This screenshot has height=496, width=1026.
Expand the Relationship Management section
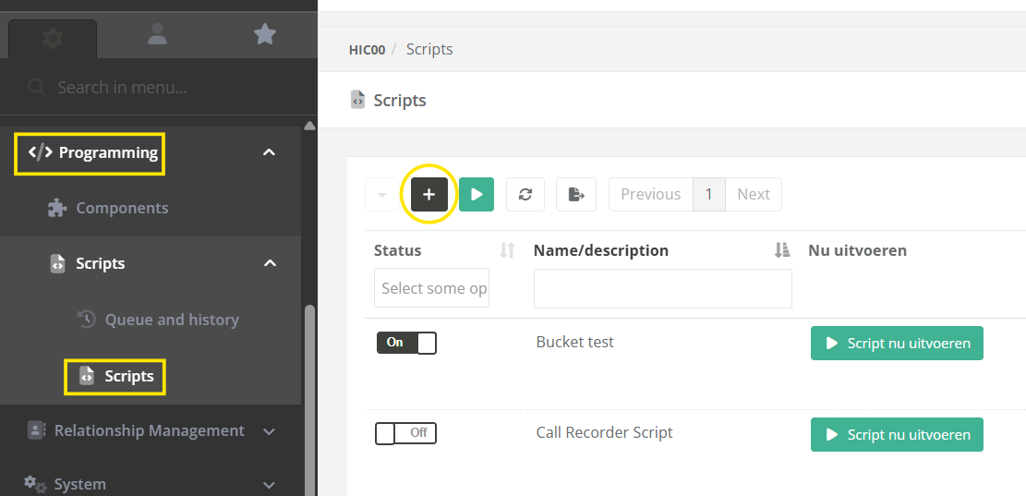(x=269, y=430)
